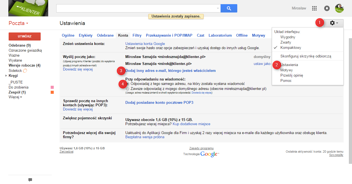This screenshot has width=352, height=184.
Task: Open Zasady programu link
Action: coord(201,148)
